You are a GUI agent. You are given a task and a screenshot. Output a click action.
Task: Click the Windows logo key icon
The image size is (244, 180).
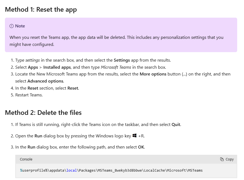[x=134, y=136]
